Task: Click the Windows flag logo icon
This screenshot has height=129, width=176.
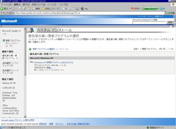Action: (173, 4)
